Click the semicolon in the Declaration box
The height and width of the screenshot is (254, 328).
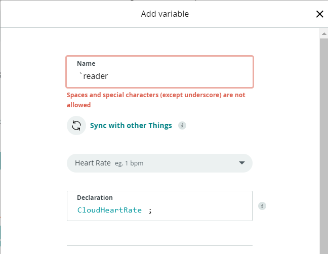click(x=150, y=210)
